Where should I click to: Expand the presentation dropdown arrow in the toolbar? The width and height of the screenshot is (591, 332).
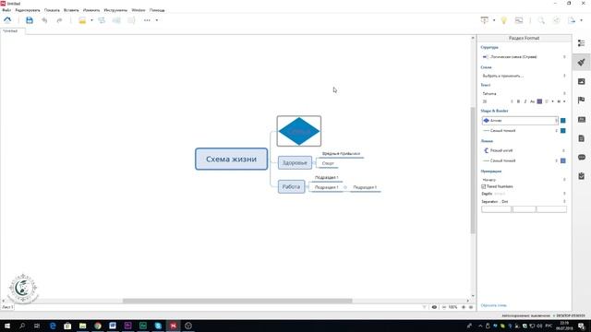point(494,20)
